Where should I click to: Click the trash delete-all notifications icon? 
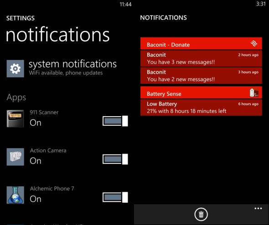pyautogui.click(x=201, y=214)
